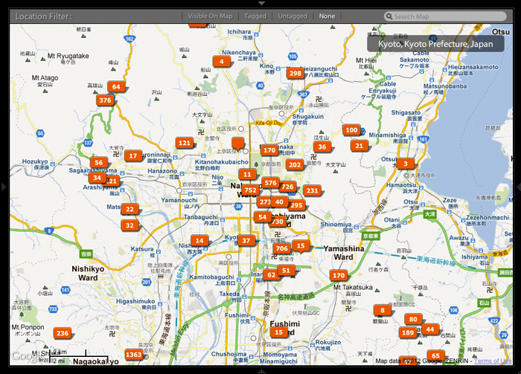Select the 170 marker near Mt Takatsuka
This screenshot has height=374, width=521.
(x=339, y=275)
